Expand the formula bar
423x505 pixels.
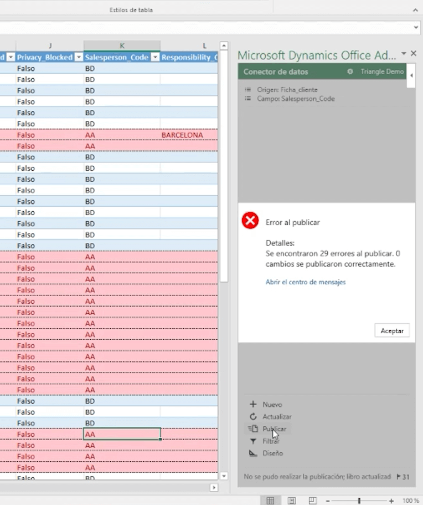point(416,27)
